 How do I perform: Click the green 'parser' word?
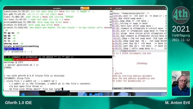(x=8, y=60)
